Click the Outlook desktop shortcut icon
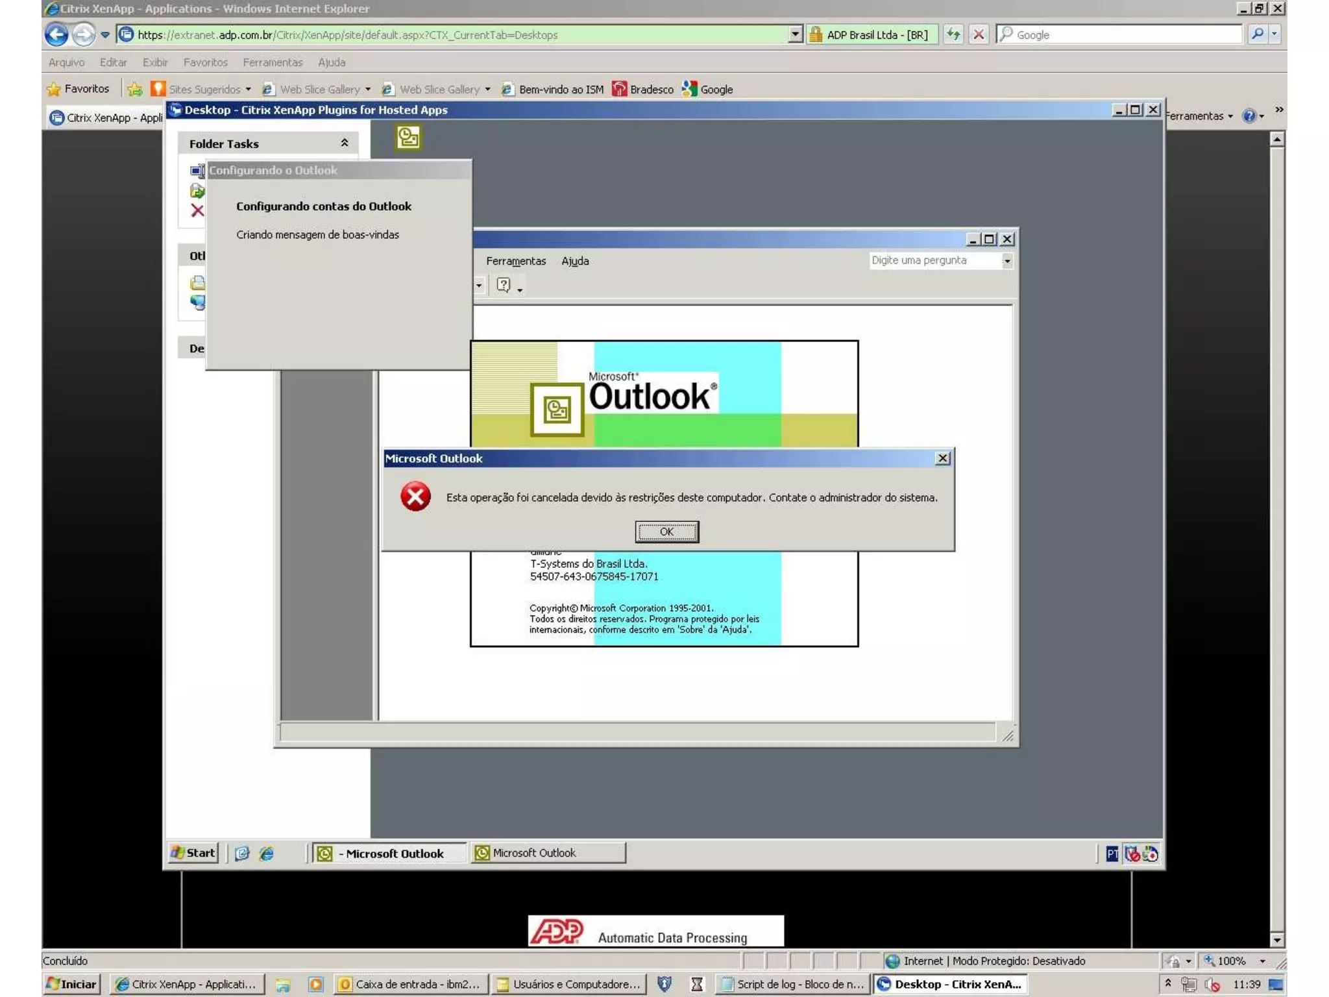Screen dimensions: 1329x997 pyautogui.click(x=408, y=137)
